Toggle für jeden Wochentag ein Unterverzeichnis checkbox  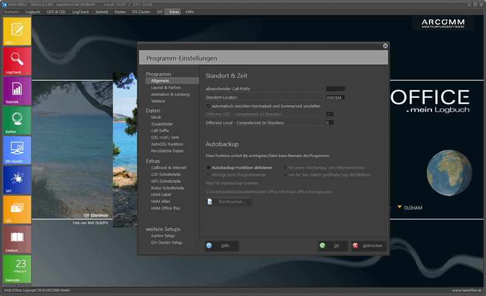[x=285, y=168]
